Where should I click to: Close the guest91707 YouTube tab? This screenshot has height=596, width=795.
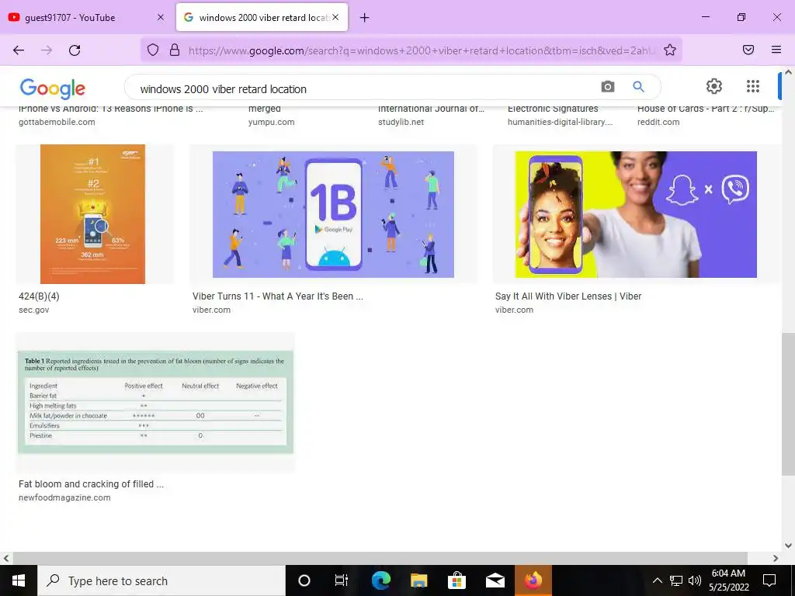coord(161,17)
